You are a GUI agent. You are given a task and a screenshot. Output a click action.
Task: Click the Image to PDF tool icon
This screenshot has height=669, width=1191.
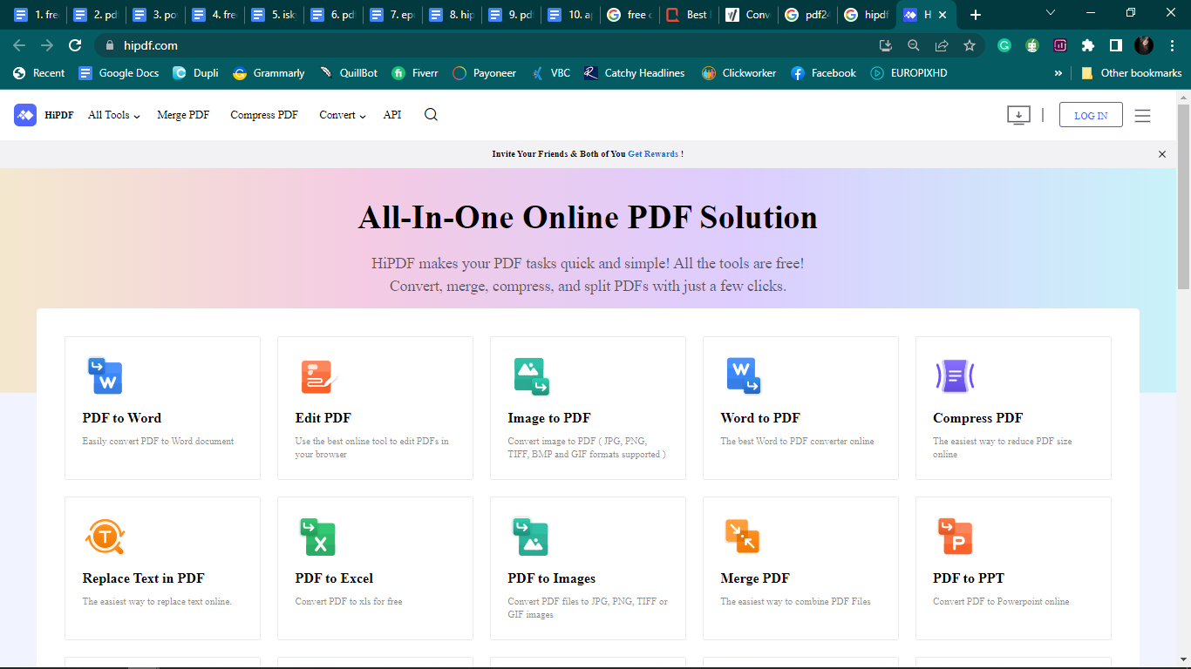(529, 375)
